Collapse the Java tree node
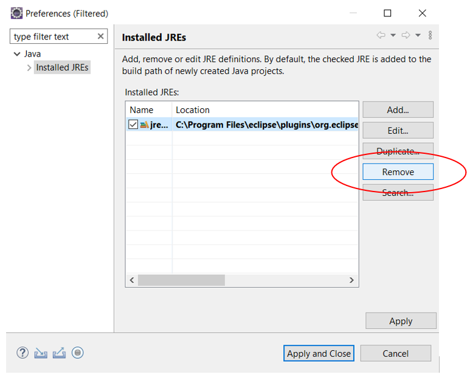Screen dimensions: 470x380 (x=17, y=54)
